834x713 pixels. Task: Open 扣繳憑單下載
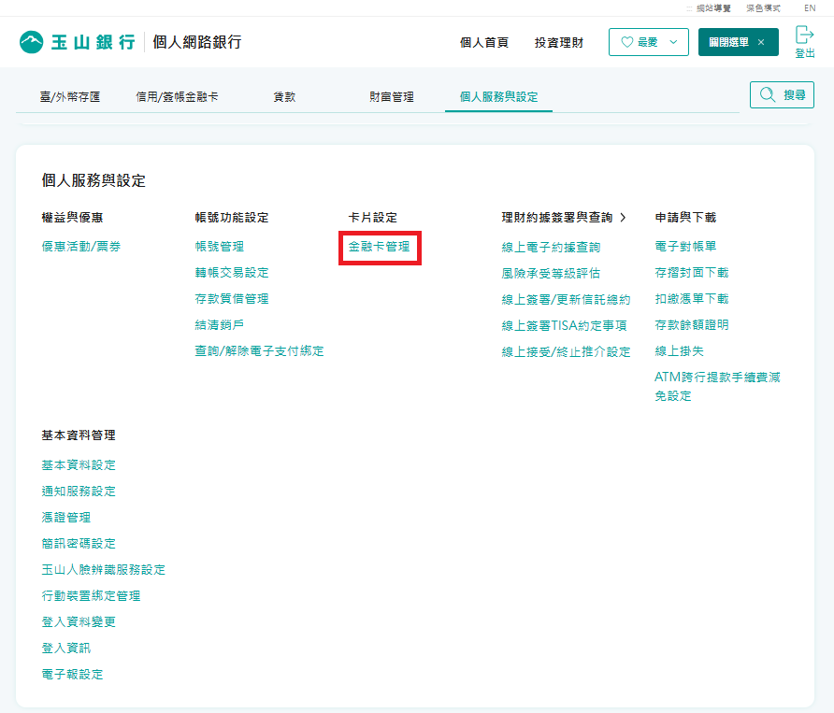pyautogui.click(x=692, y=299)
